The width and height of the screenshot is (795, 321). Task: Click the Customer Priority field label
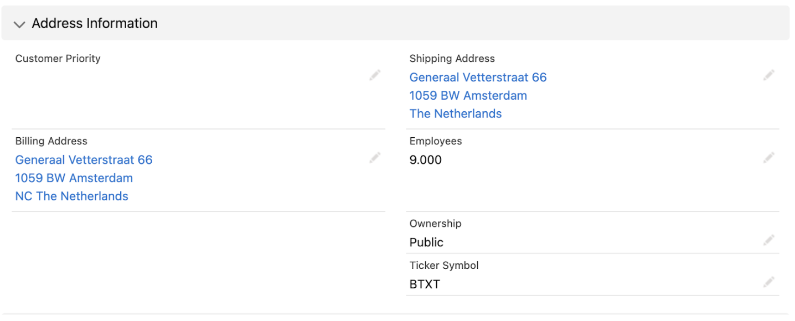tap(58, 58)
